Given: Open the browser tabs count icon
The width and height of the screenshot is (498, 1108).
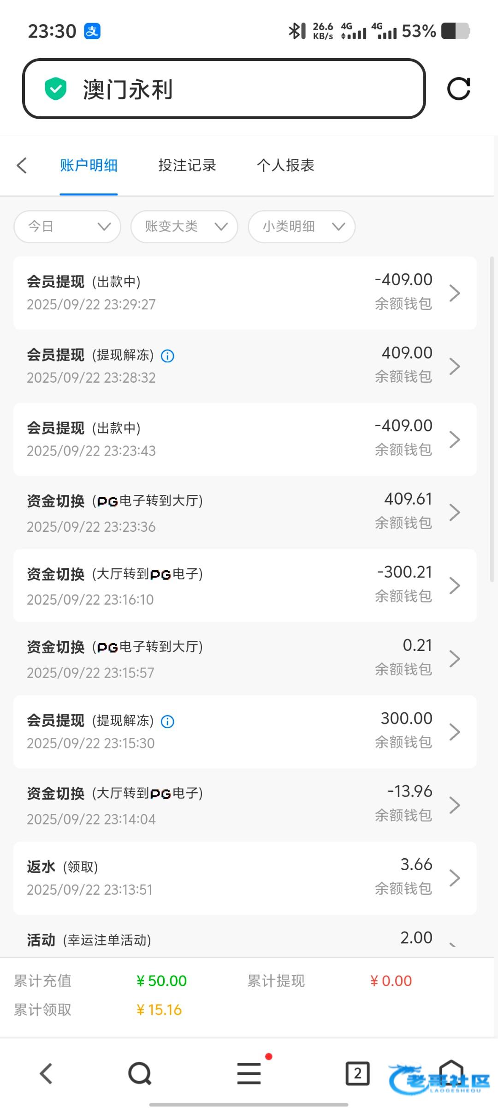Looking at the screenshot, I should pos(357,1073).
